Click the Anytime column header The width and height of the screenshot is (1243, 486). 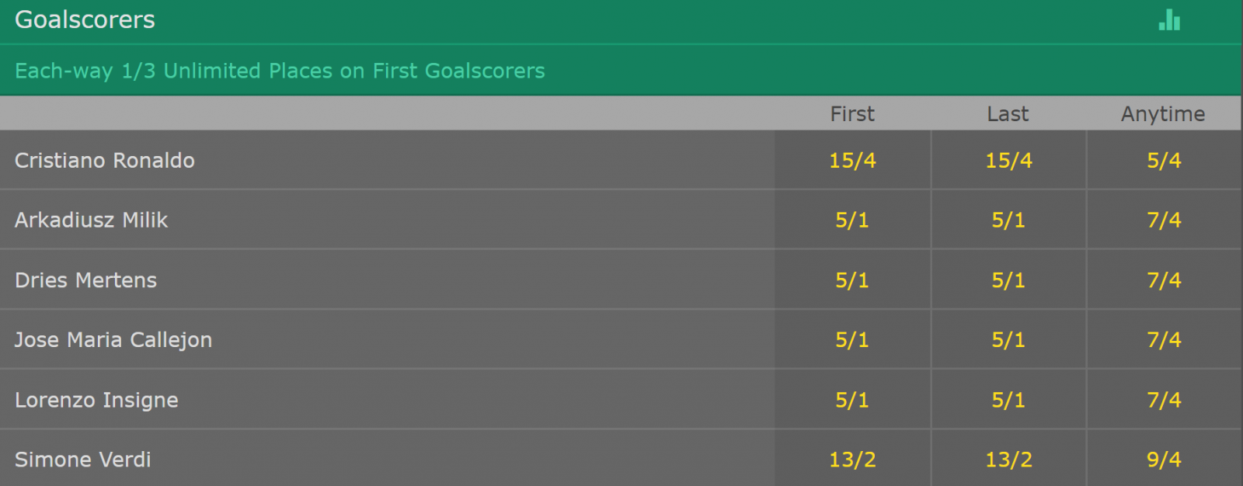1163,114
